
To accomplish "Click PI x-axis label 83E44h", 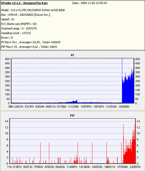I will pos(40,107).
